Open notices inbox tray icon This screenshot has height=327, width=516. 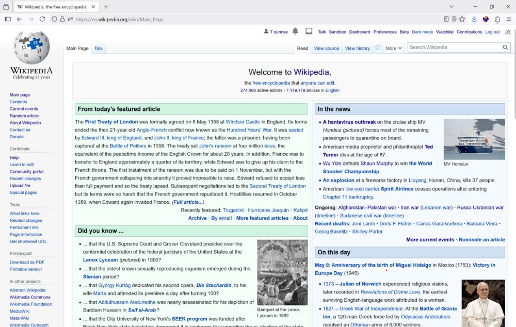point(309,31)
